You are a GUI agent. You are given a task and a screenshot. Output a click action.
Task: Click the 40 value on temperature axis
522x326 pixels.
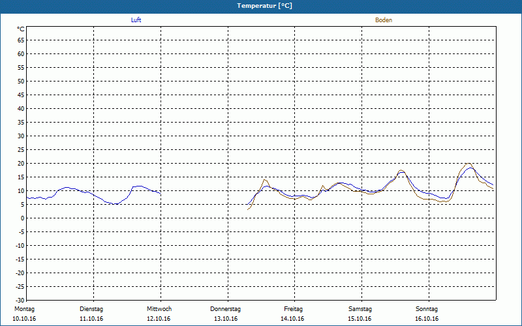tap(21, 109)
